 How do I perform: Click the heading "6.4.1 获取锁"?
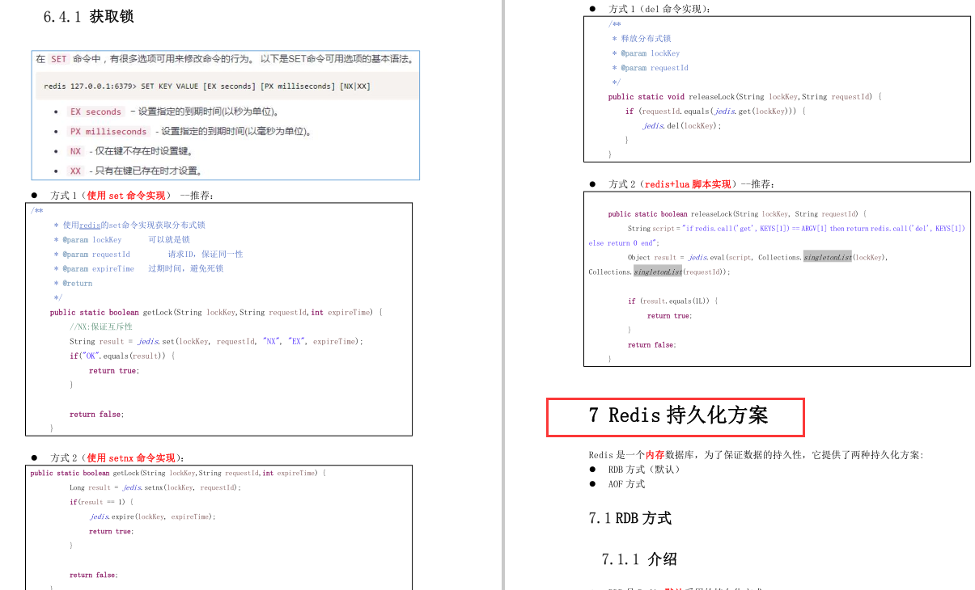(89, 16)
